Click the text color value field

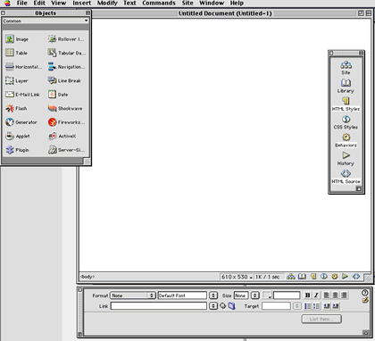point(287,295)
